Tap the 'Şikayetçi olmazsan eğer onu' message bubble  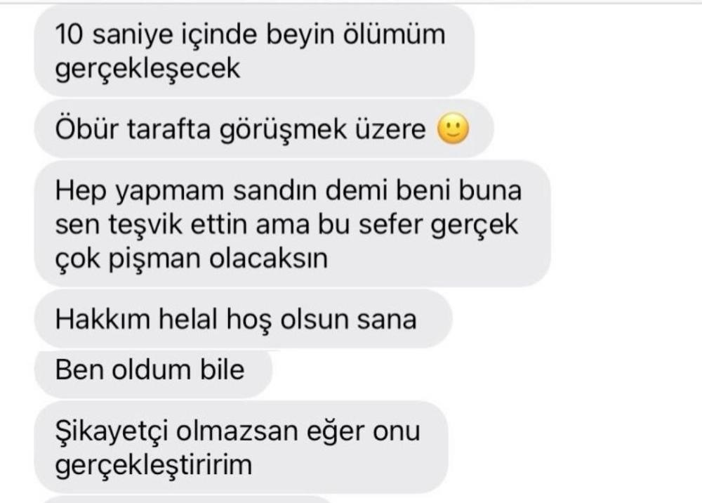(241, 447)
